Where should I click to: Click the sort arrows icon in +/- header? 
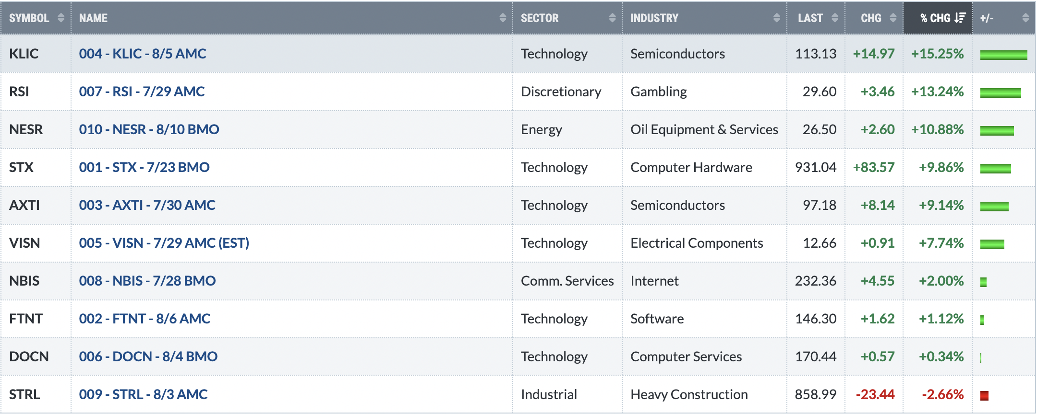coord(1025,18)
